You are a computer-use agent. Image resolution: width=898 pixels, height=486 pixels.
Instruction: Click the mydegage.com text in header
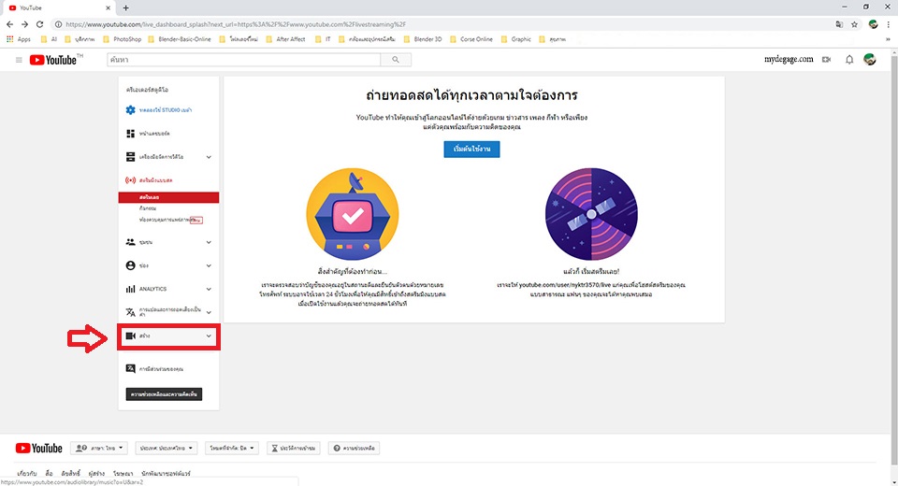[788, 59]
